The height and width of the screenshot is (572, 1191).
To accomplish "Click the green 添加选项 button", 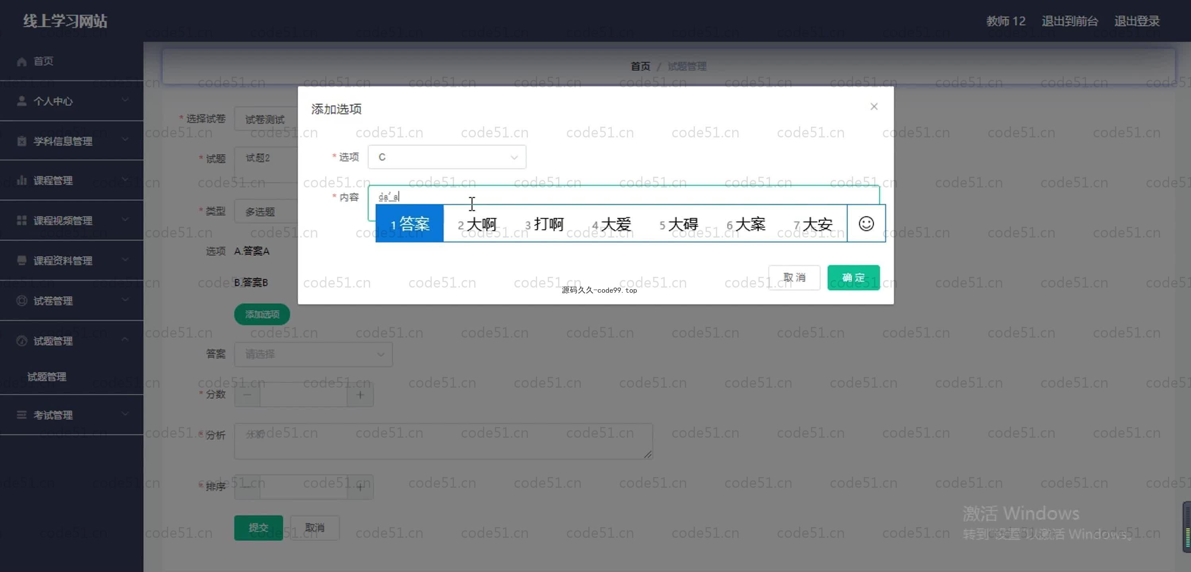I will (x=262, y=314).
